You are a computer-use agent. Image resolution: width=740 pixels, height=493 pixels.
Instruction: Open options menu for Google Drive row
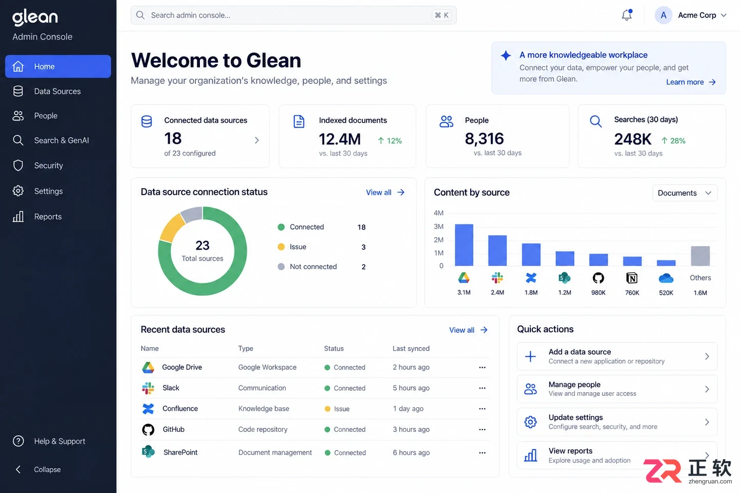coord(482,367)
